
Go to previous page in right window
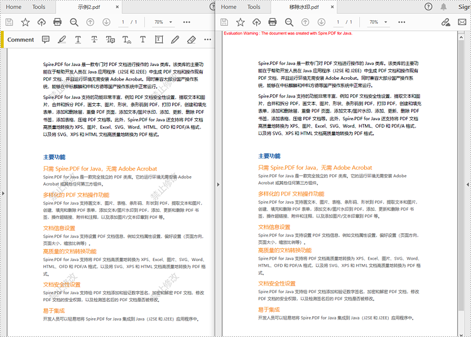(305, 22)
